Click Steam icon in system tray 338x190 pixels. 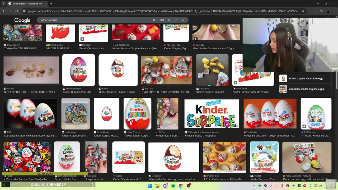click(x=265, y=186)
